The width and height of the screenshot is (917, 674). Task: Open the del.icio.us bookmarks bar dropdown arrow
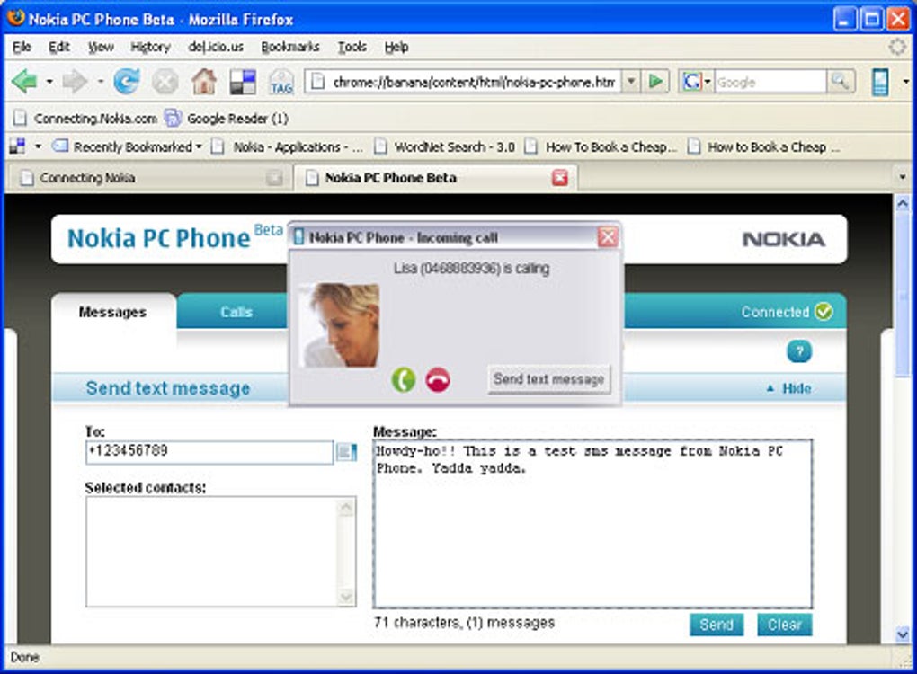38,146
